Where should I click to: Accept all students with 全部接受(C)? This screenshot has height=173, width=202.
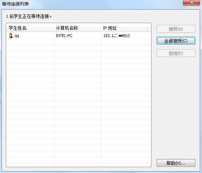(176, 41)
